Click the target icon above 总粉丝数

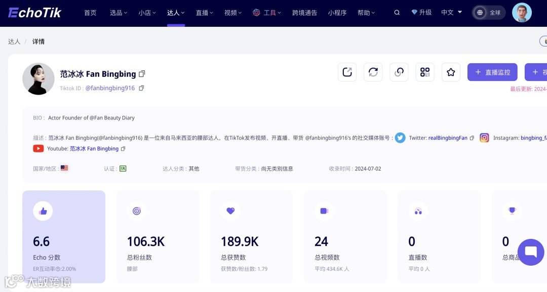pos(137,211)
